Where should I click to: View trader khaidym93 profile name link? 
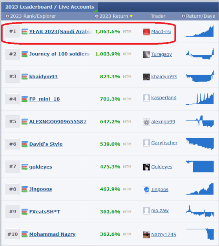(164, 77)
